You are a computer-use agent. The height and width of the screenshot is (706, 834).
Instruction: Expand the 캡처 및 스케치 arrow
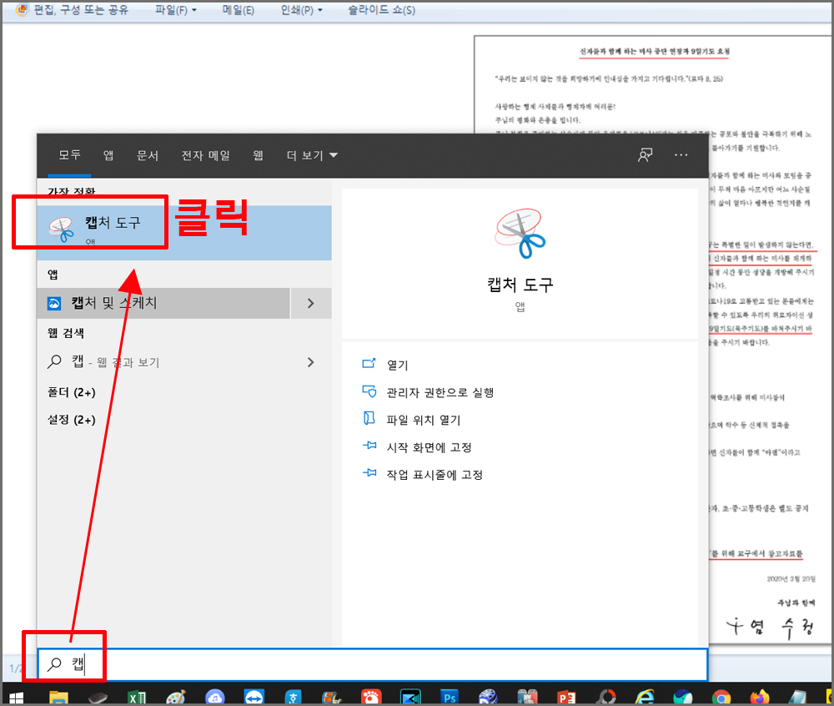[311, 303]
